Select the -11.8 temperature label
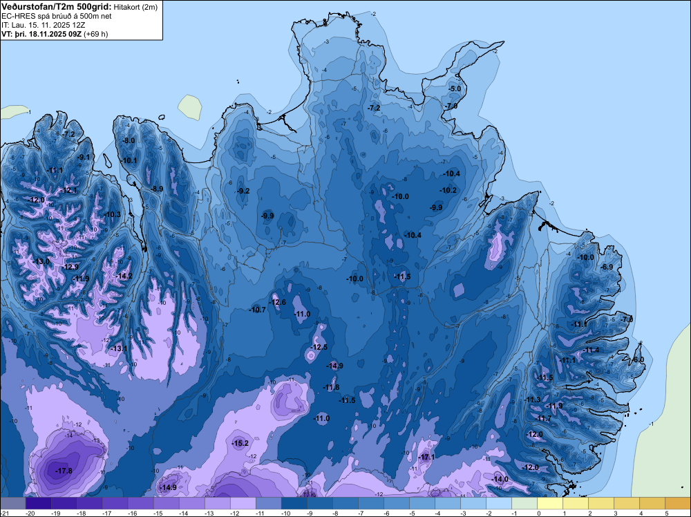 click(x=331, y=388)
